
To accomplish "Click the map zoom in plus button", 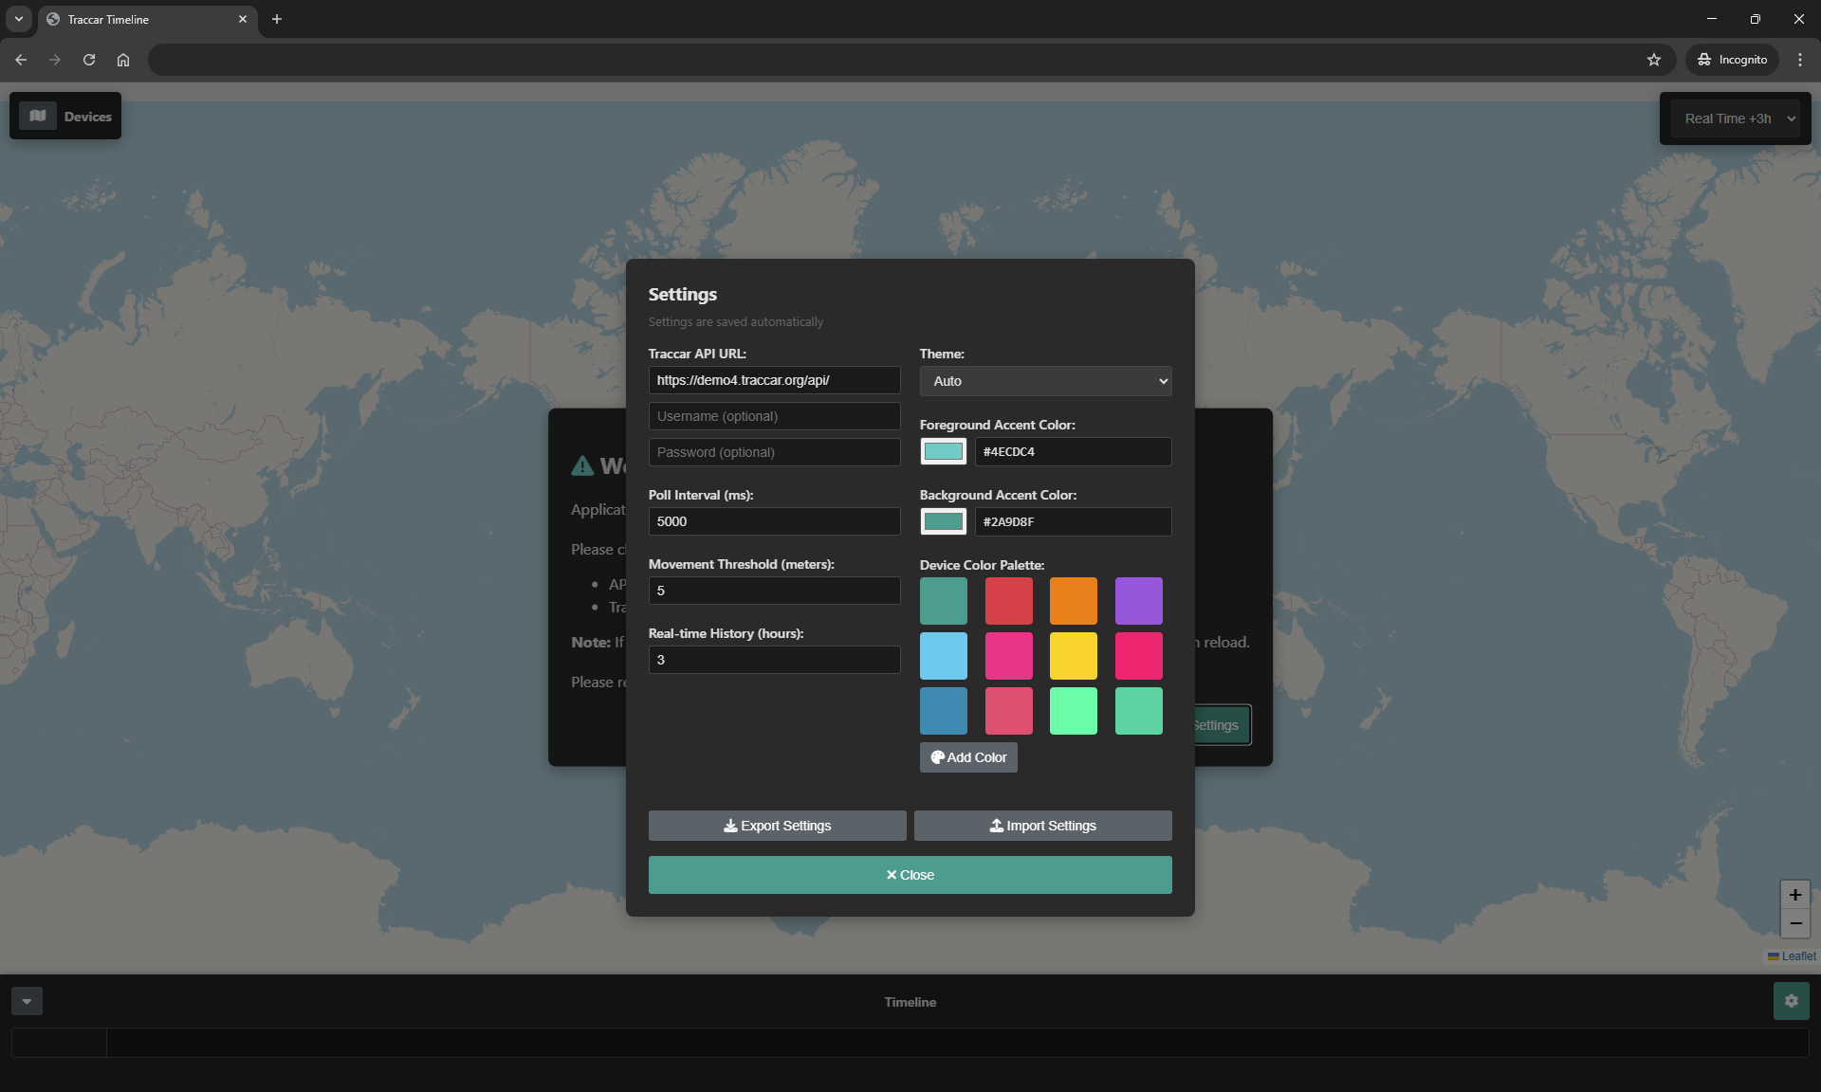I will click(x=1794, y=895).
